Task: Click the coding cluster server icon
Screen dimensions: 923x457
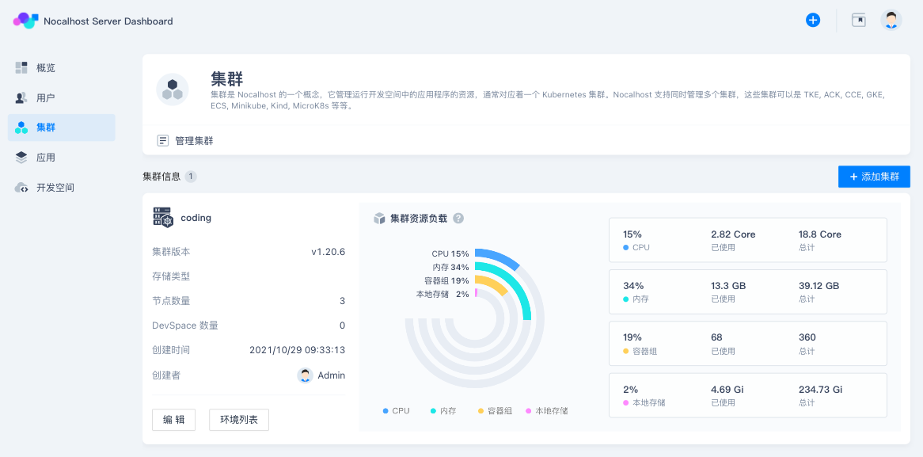Action: tap(162, 217)
